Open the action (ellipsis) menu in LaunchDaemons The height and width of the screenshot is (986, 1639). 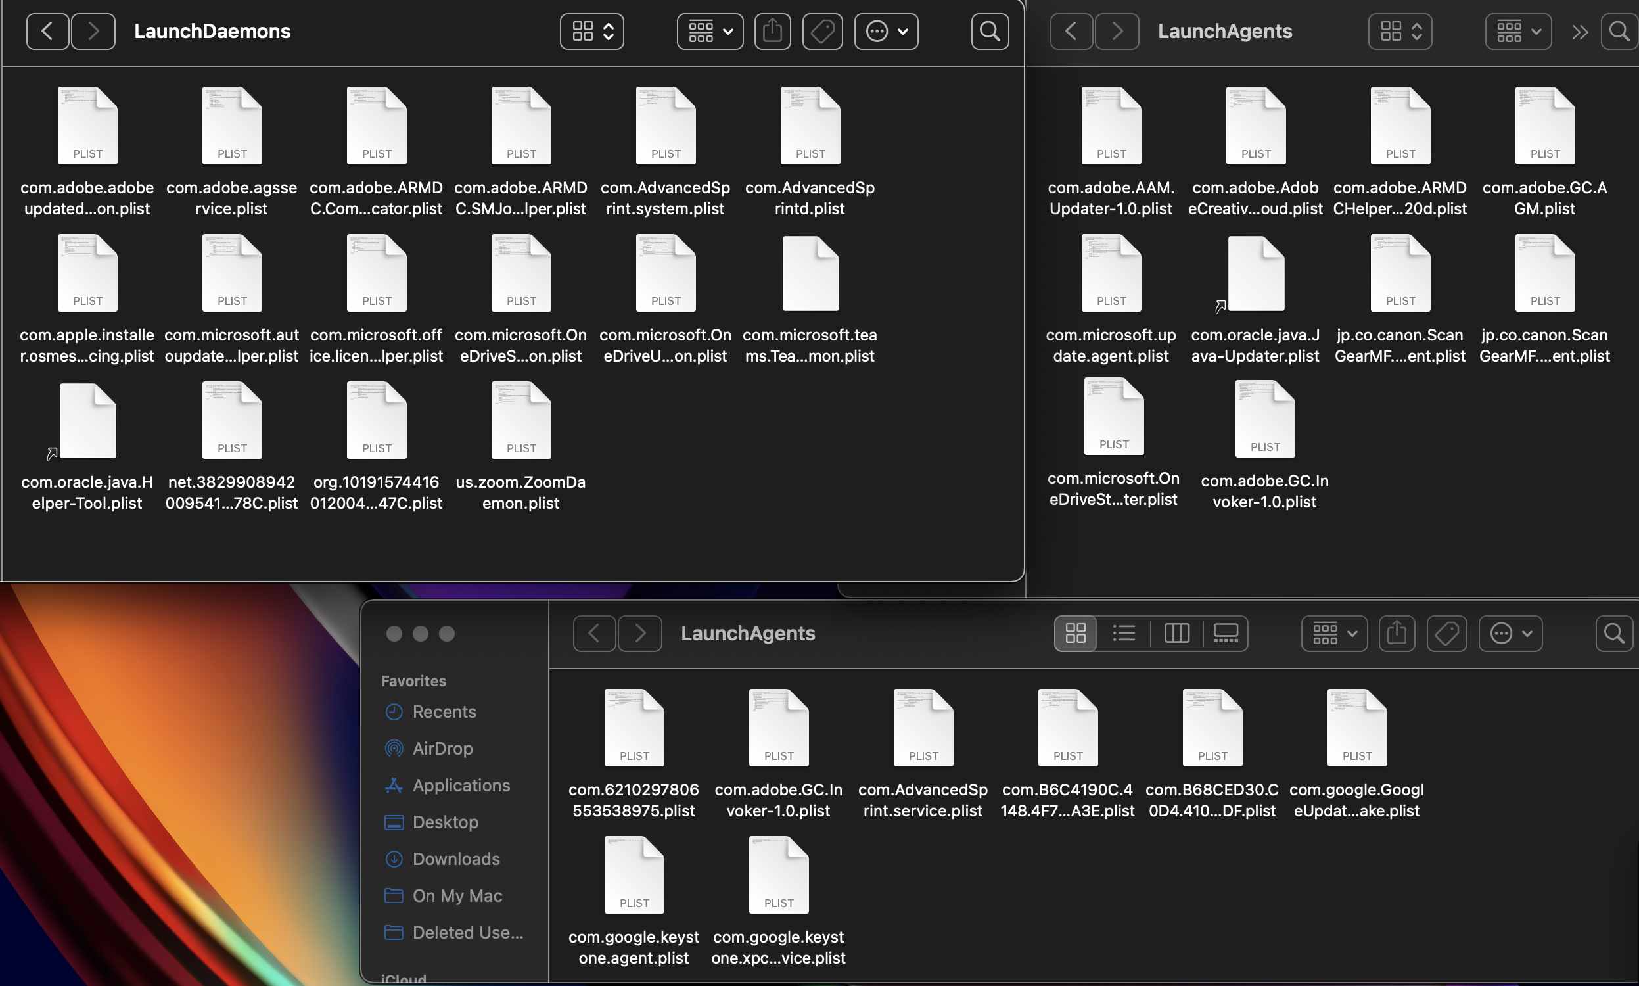pos(886,32)
